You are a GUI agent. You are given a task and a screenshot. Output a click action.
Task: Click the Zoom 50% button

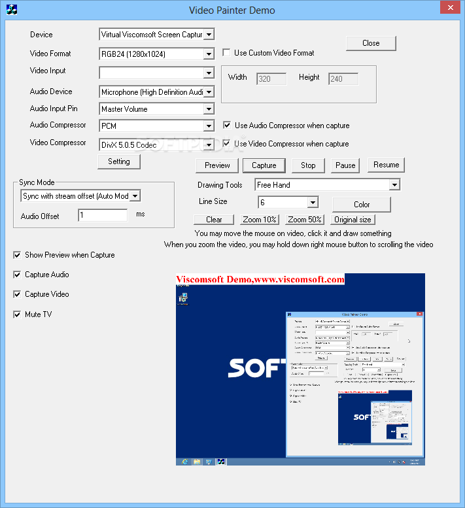coord(305,219)
